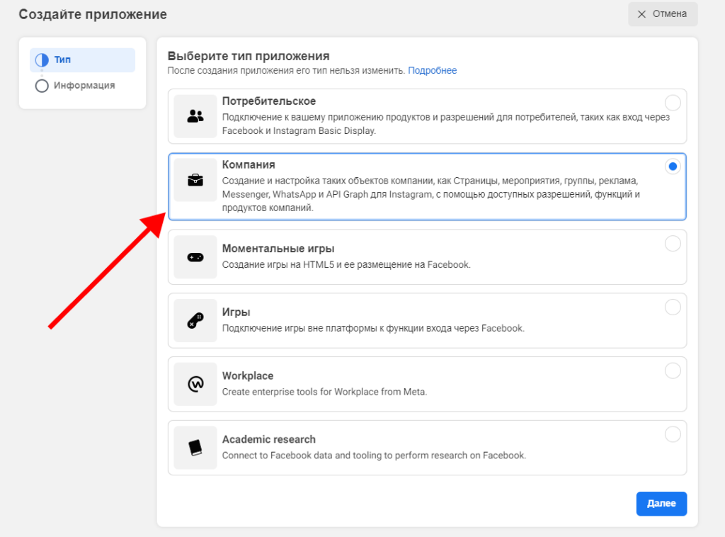Click the Workplace logo icon

[x=195, y=384]
